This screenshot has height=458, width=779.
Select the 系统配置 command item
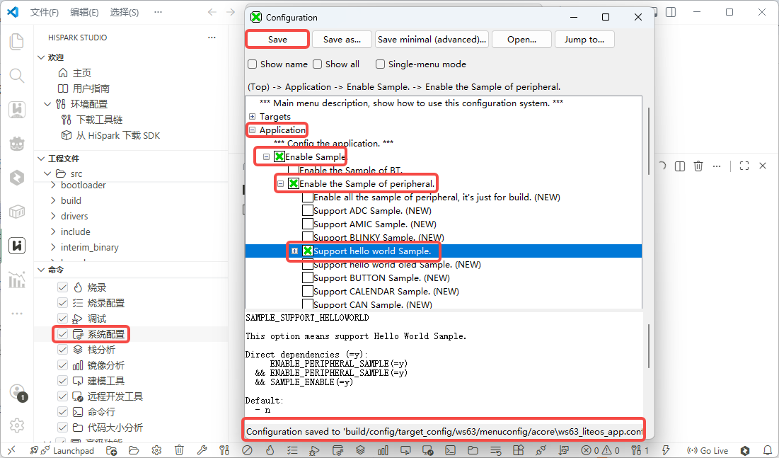(x=106, y=334)
